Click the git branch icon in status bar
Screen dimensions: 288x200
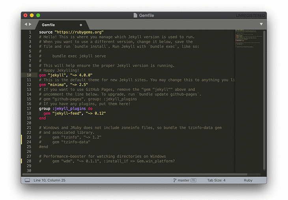point(175,180)
